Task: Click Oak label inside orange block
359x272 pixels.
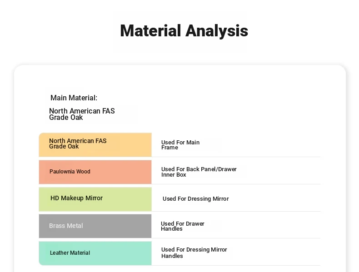Action: pyautogui.click(x=78, y=143)
